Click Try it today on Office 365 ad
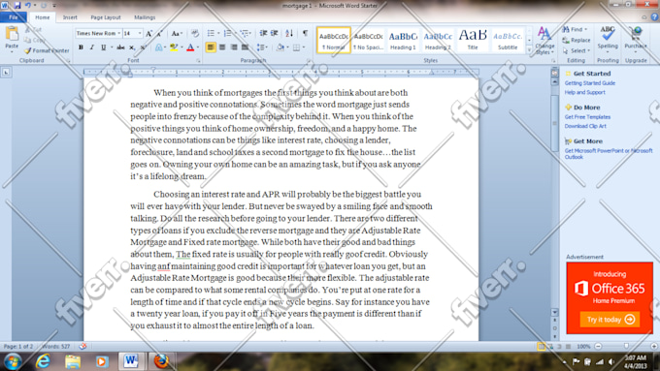Viewport: 660px width, 371px height. click(x=610, y=320)
